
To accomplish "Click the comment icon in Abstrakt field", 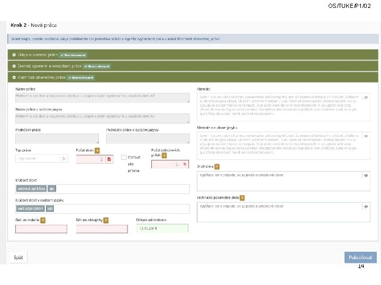I will pos(366,98).
